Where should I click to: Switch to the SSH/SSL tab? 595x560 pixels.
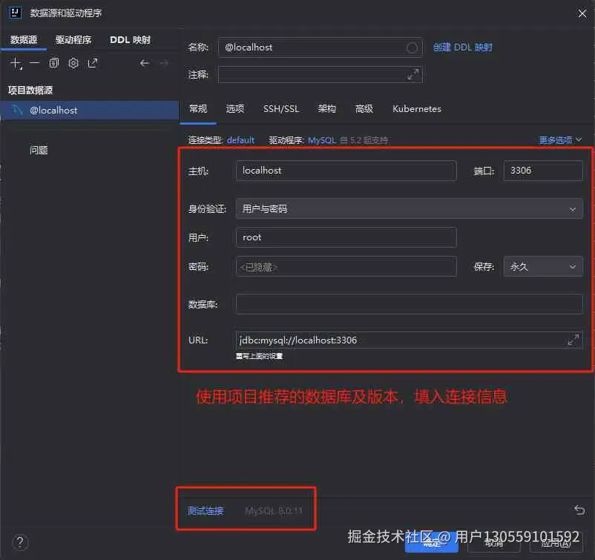[x=280, y=109]
